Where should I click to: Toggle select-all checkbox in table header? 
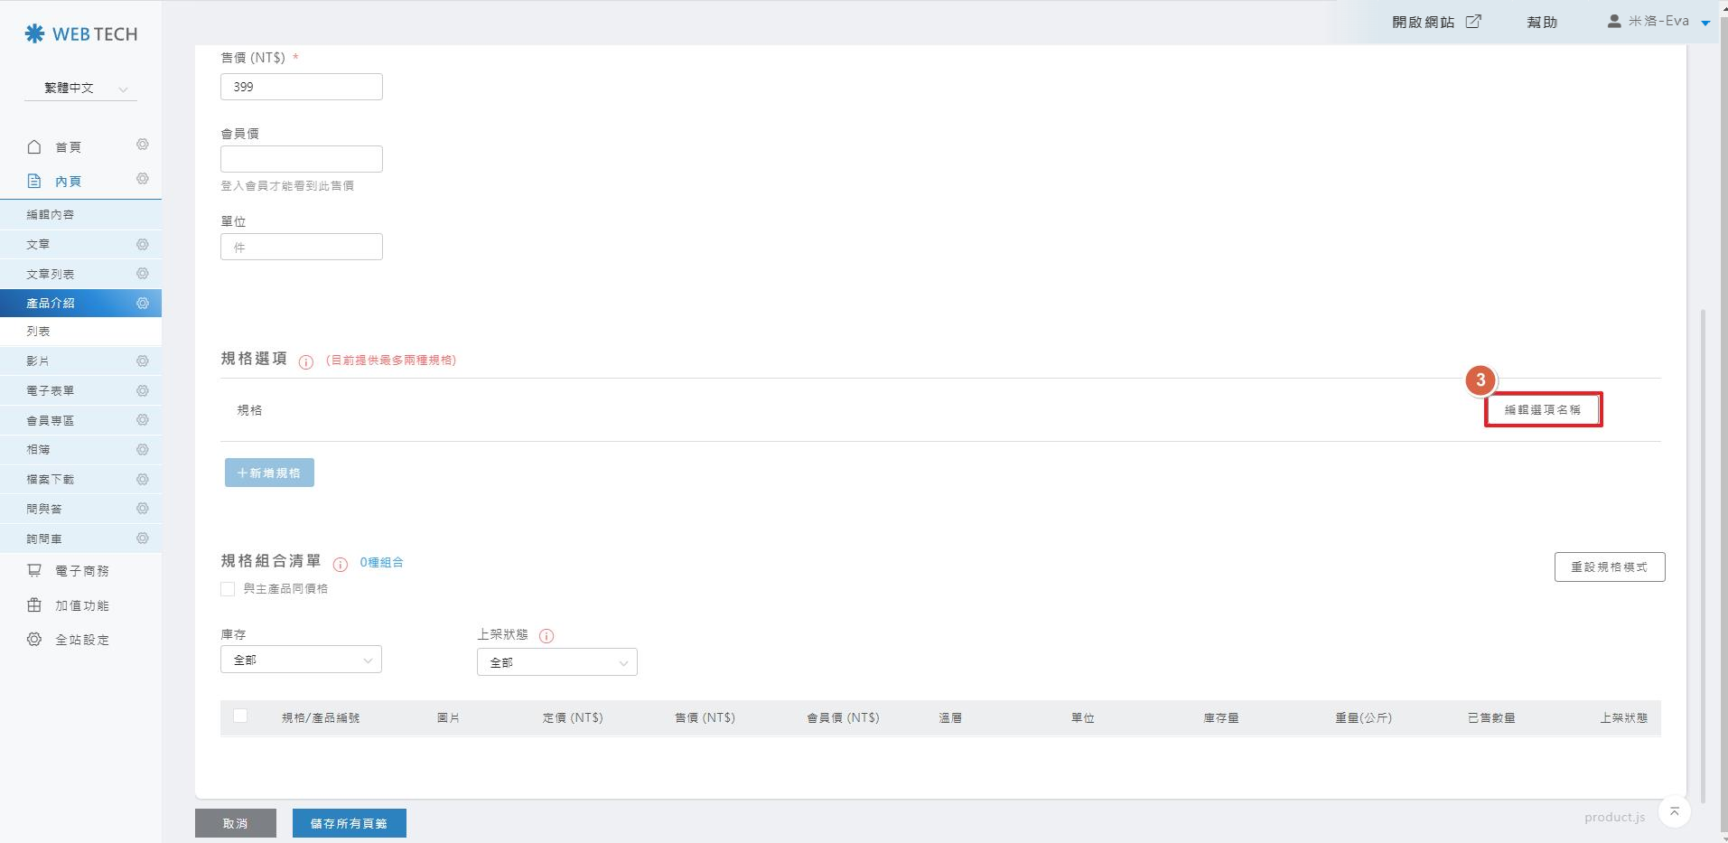240,717
